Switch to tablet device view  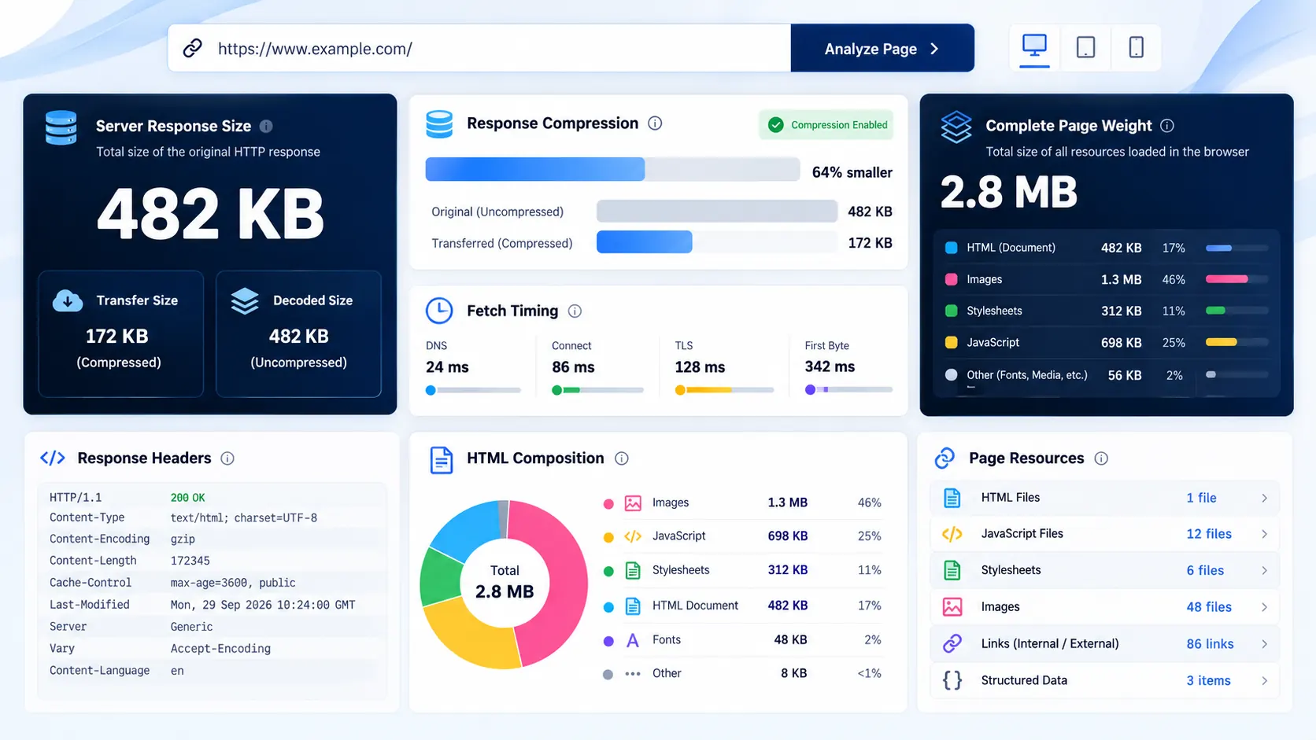click(x=1085, y=47)
